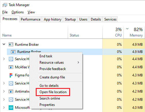
Task: Switch to the Users tab
Action: [83, 19]
